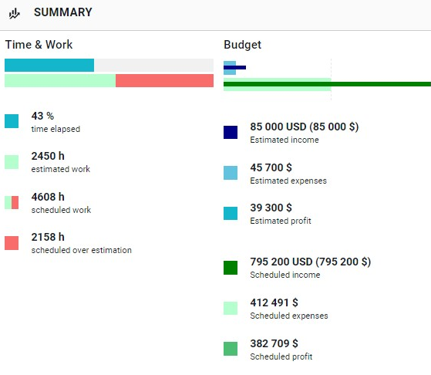Screen dimensions: 431x375
Task: Click the Estimated expenses label
Action: pos(288,181)
